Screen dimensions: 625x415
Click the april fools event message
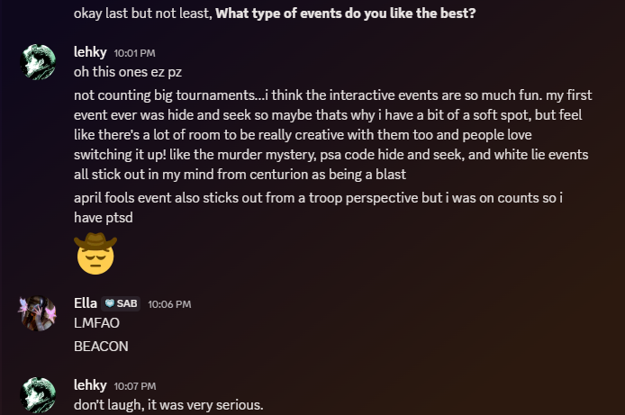point(318,207)
